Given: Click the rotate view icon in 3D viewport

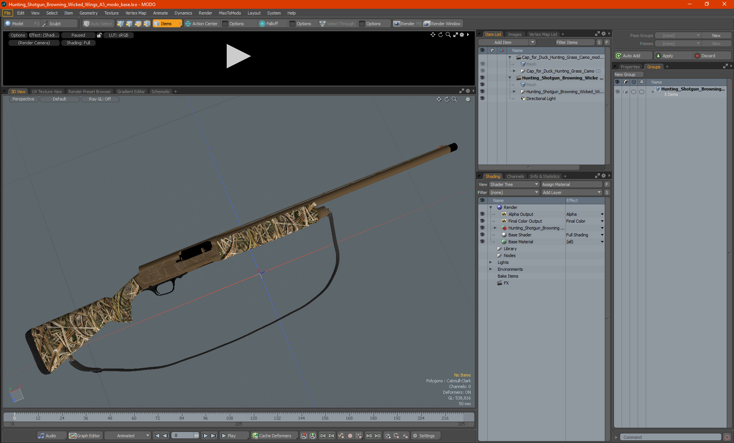Looking at the screenshot, I should click(x=447, y=99).
